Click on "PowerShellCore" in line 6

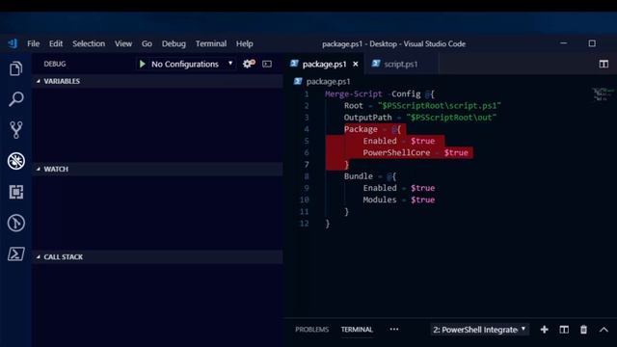pos(396,152)
